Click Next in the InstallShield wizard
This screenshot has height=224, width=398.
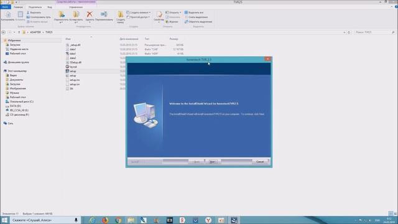tap(213, 162)
